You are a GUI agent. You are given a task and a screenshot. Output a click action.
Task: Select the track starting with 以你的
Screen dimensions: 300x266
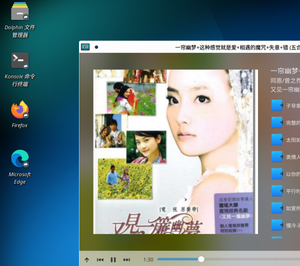(x=285, y=174)
